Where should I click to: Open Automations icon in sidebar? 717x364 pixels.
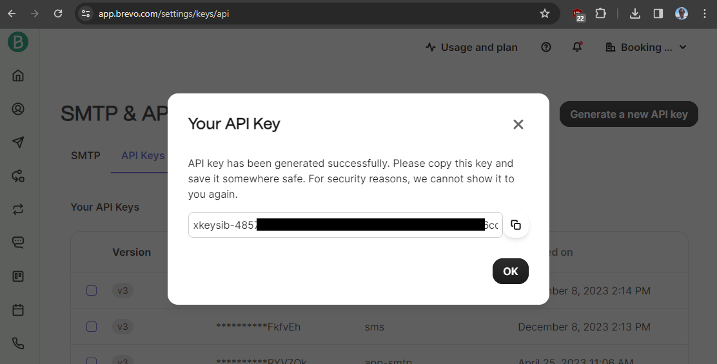coord(18,176)
